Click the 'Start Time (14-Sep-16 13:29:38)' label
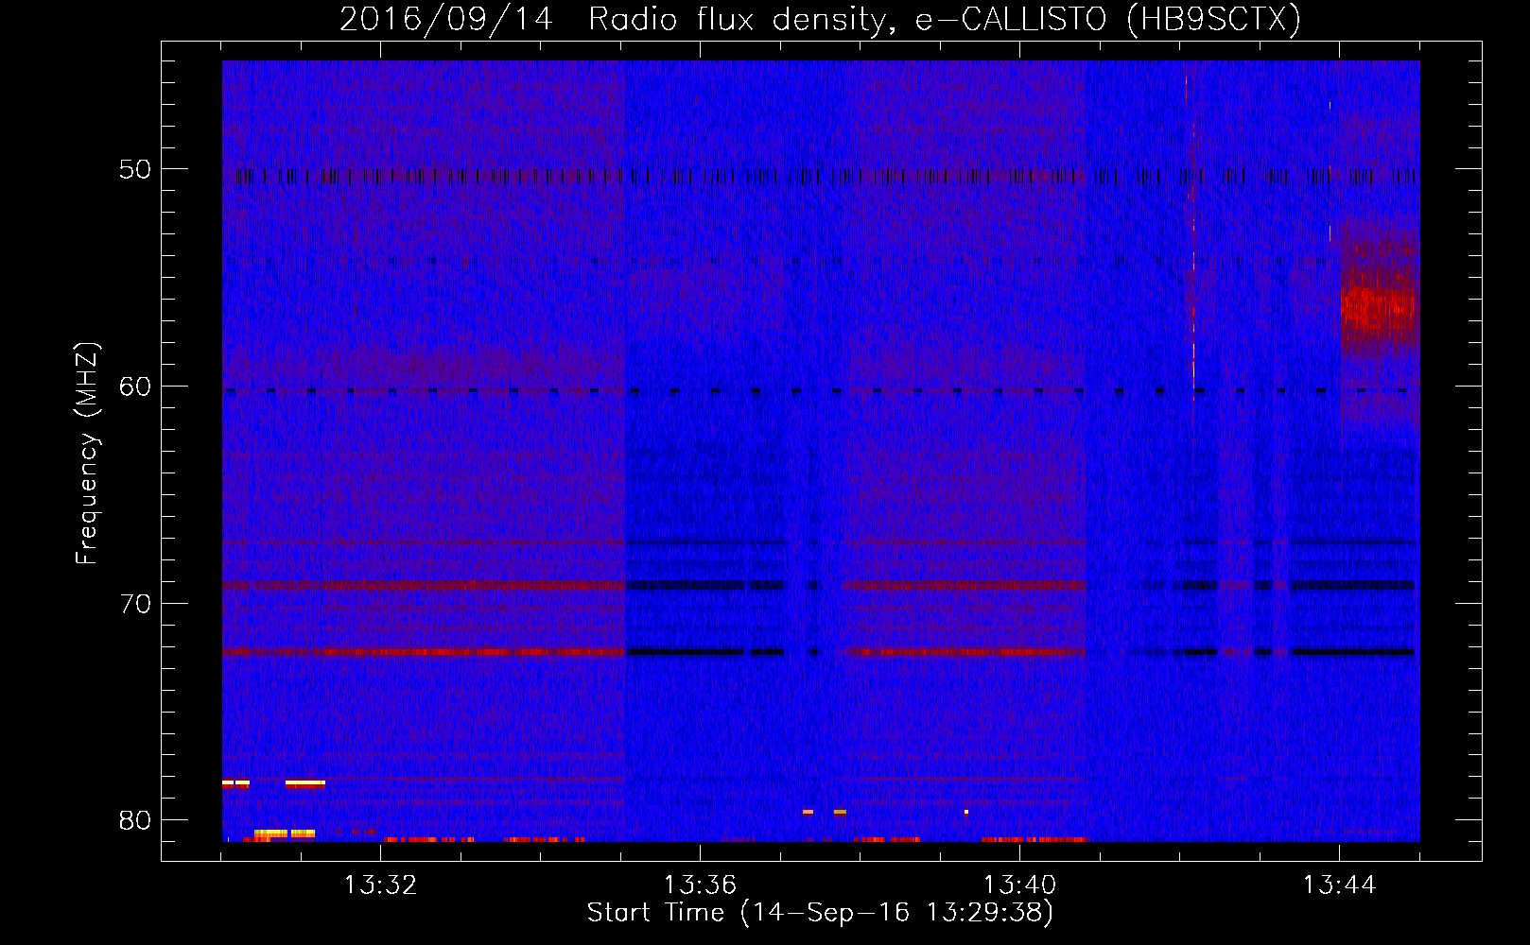Viewport: 1530px width, 945px height. 820,913
